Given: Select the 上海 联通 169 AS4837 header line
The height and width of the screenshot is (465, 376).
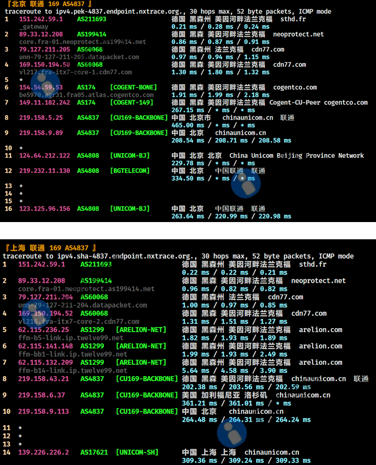Looking at the screenshot, I should pyautogui.click(x=51, y=248).
